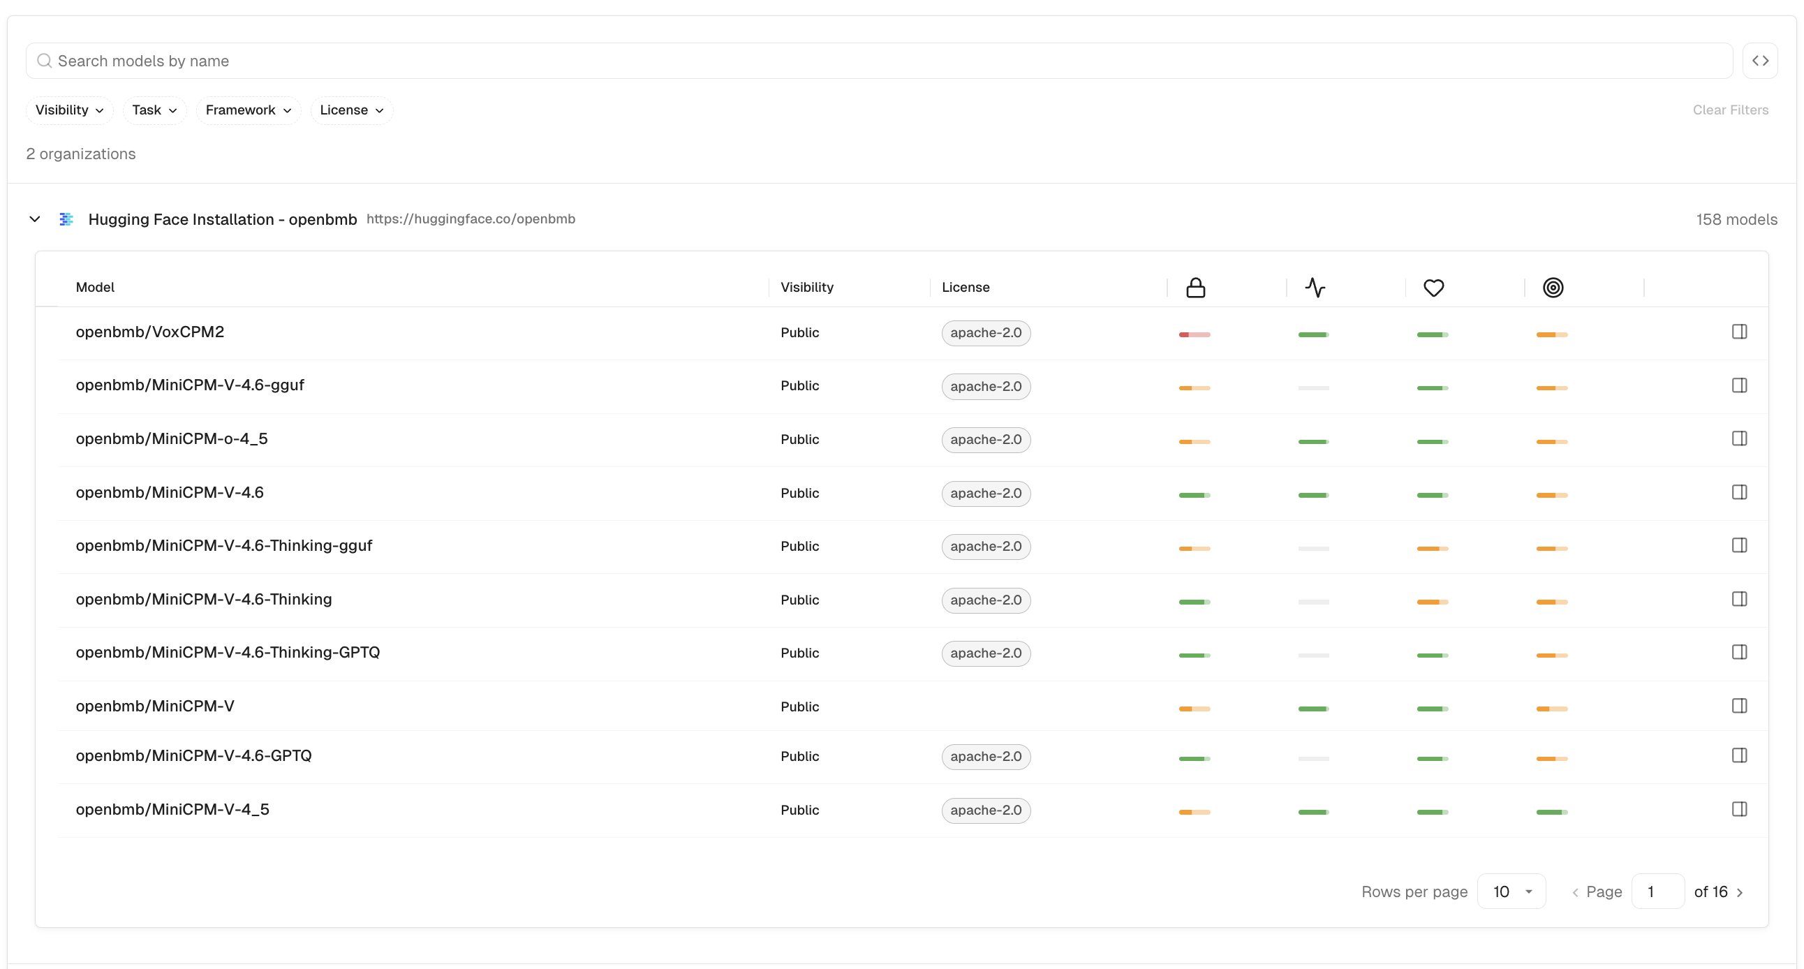Open the huggingface.co/openbmb link
Screen dimensions: 1804x969
coord(471,219)
